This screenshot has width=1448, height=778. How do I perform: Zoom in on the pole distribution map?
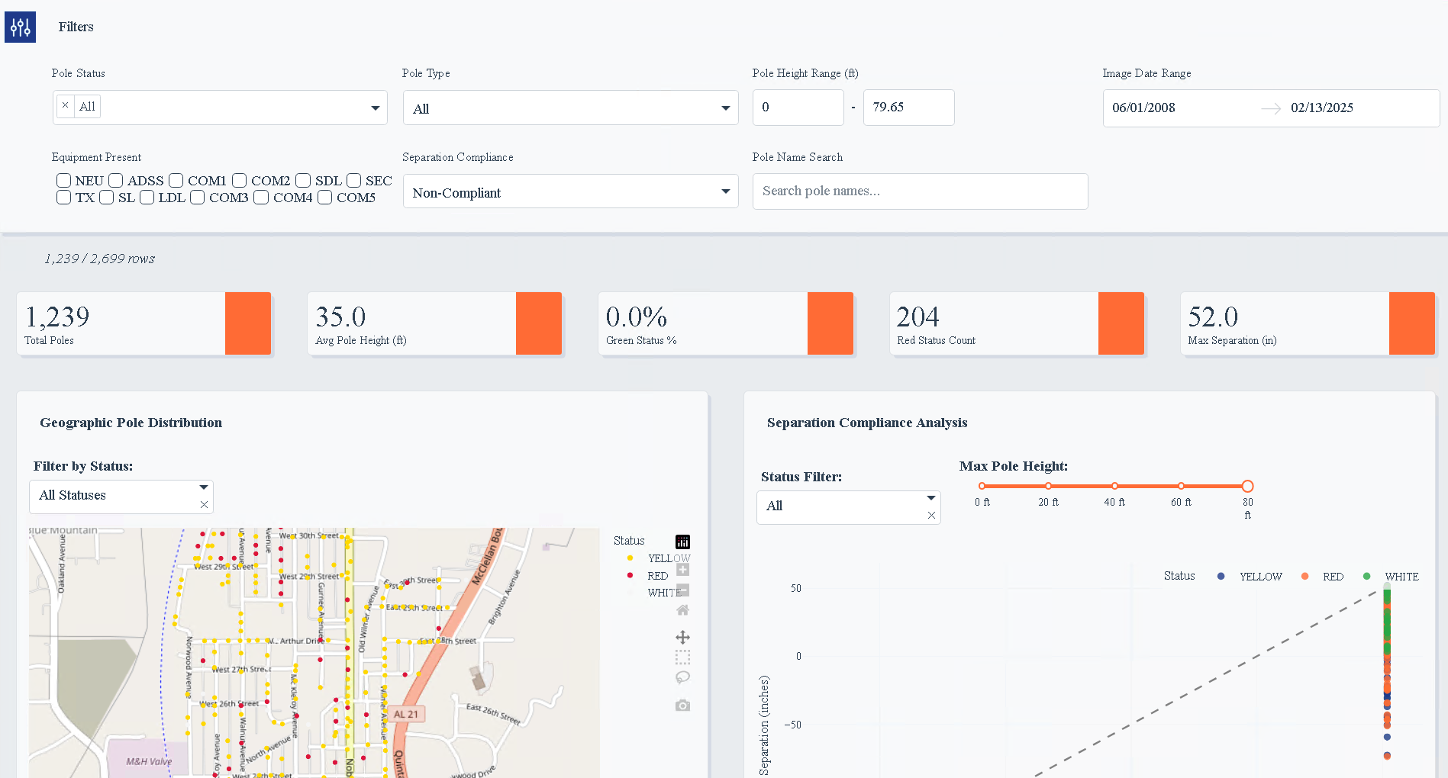(x=682, y=570)
